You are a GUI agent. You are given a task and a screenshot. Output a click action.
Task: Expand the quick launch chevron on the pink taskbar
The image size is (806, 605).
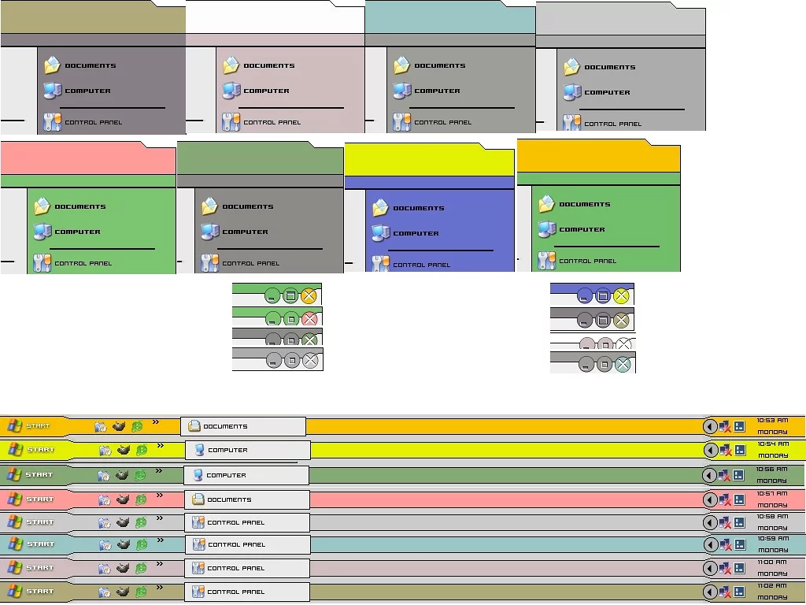click(x=158, y=495)
